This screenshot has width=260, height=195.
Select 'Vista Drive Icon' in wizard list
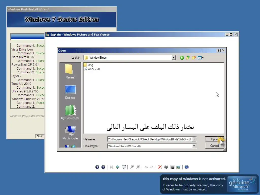(22, 50)
